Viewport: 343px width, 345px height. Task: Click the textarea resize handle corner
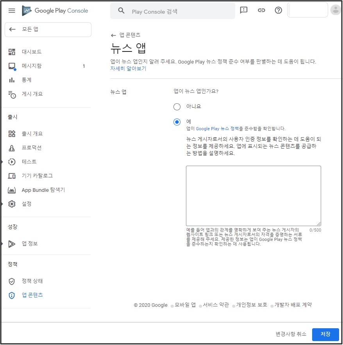tap(319, 224)
